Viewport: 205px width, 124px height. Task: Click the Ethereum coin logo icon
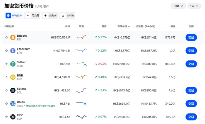coord(13,51)
